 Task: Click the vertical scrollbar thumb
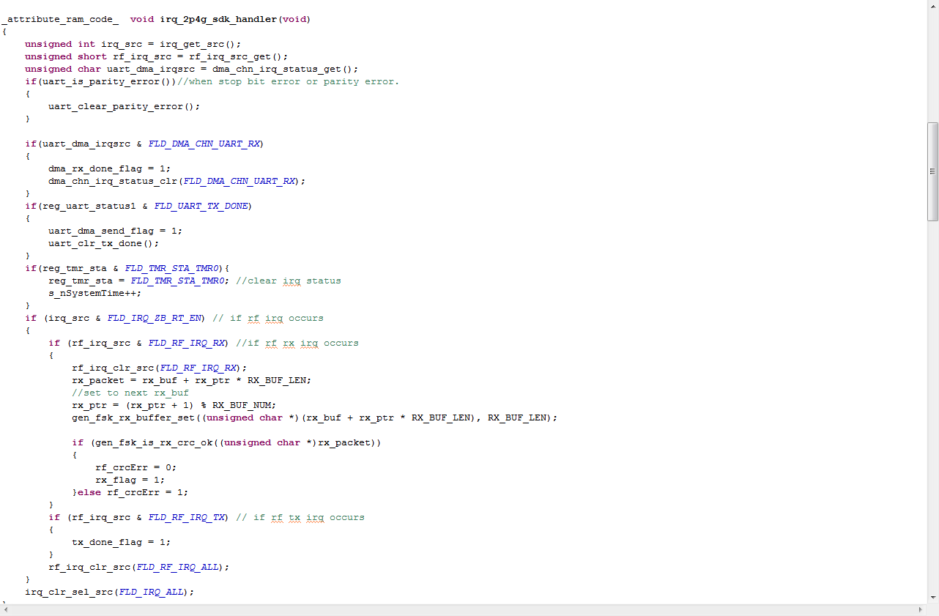(x=932, y=171)
